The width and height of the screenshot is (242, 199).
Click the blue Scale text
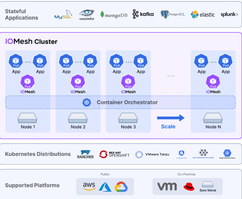[x=168, y=126]
